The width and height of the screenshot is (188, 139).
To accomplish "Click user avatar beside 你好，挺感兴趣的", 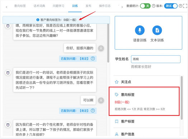I will click(101, 48).
